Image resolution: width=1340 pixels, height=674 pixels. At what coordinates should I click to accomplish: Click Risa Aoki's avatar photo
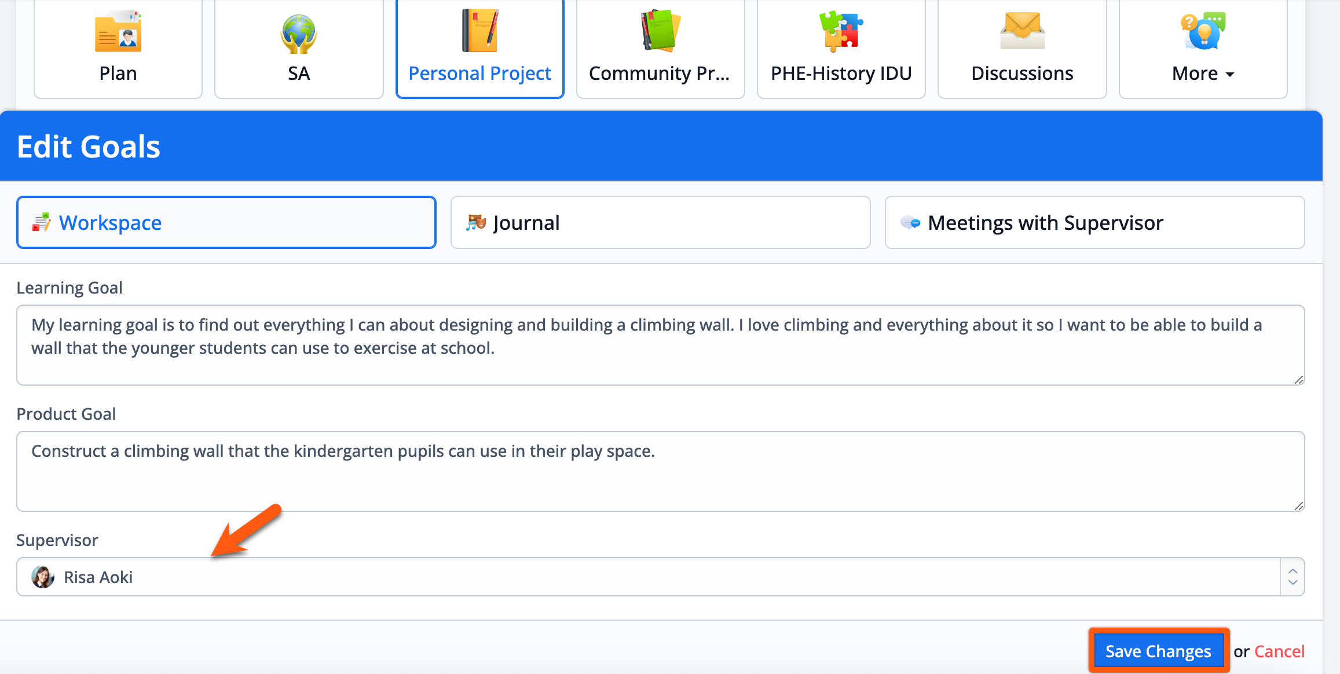click(43, 577)
